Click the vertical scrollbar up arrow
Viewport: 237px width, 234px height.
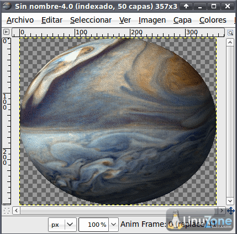point(230,43)
